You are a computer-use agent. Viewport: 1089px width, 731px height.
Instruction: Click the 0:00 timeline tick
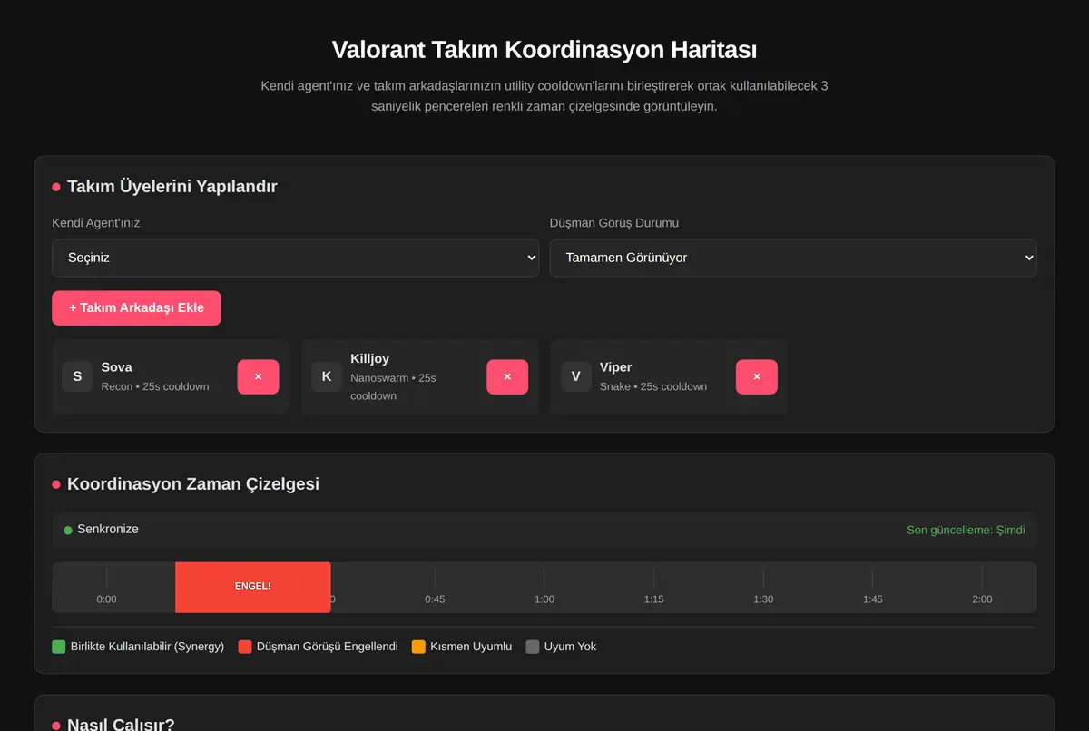pos(106,599)
